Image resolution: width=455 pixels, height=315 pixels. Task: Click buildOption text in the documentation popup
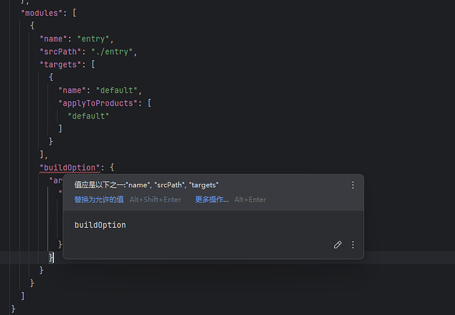100,225
